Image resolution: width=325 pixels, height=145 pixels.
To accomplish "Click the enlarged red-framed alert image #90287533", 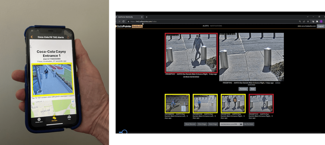I will pos(191,53).
